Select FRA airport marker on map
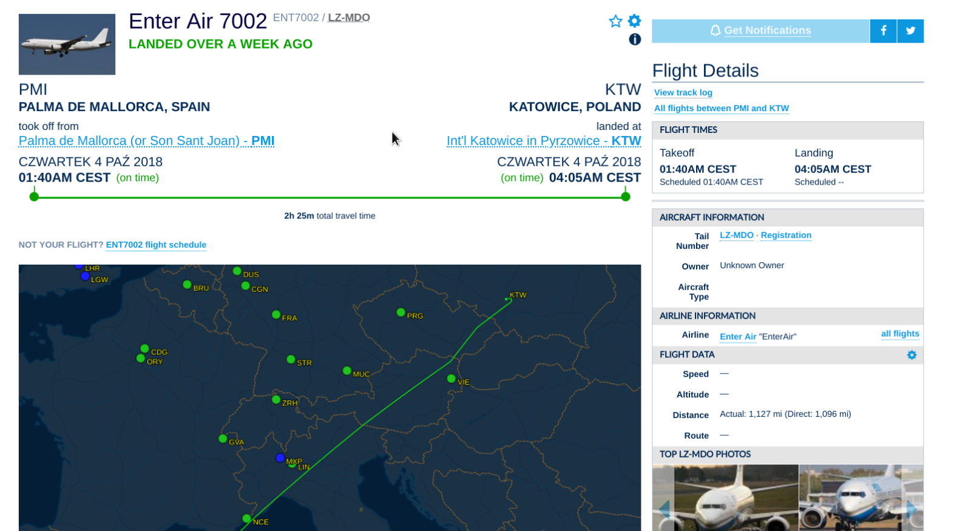This screenshot has height=531, width=971. pyautogui.click(x=276, y=314)
